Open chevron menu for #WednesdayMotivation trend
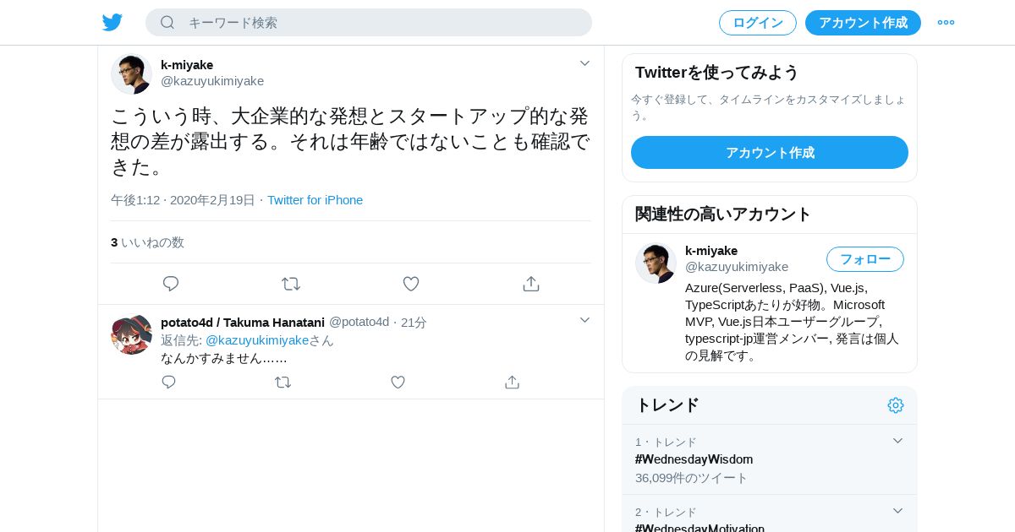Image resolution: width=1015 pixels, height=532 pixels. [898, 511]
